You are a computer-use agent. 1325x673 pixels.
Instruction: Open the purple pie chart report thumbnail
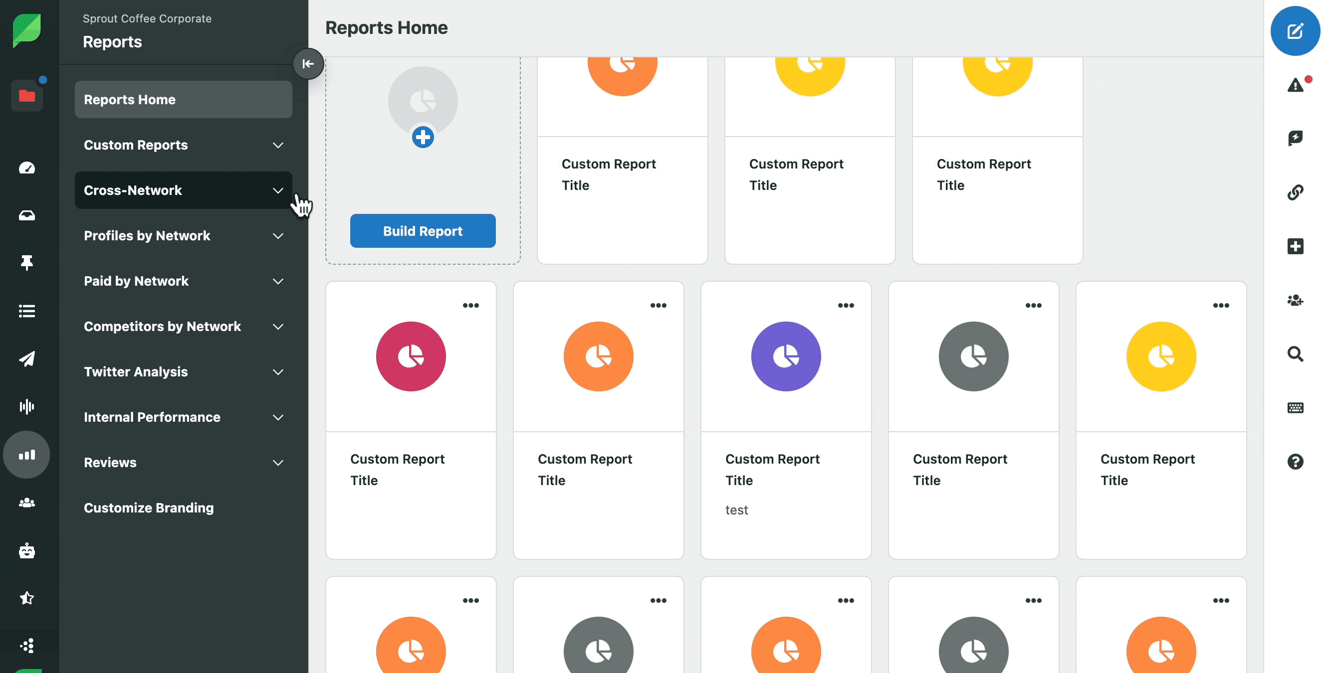[786, 356]
